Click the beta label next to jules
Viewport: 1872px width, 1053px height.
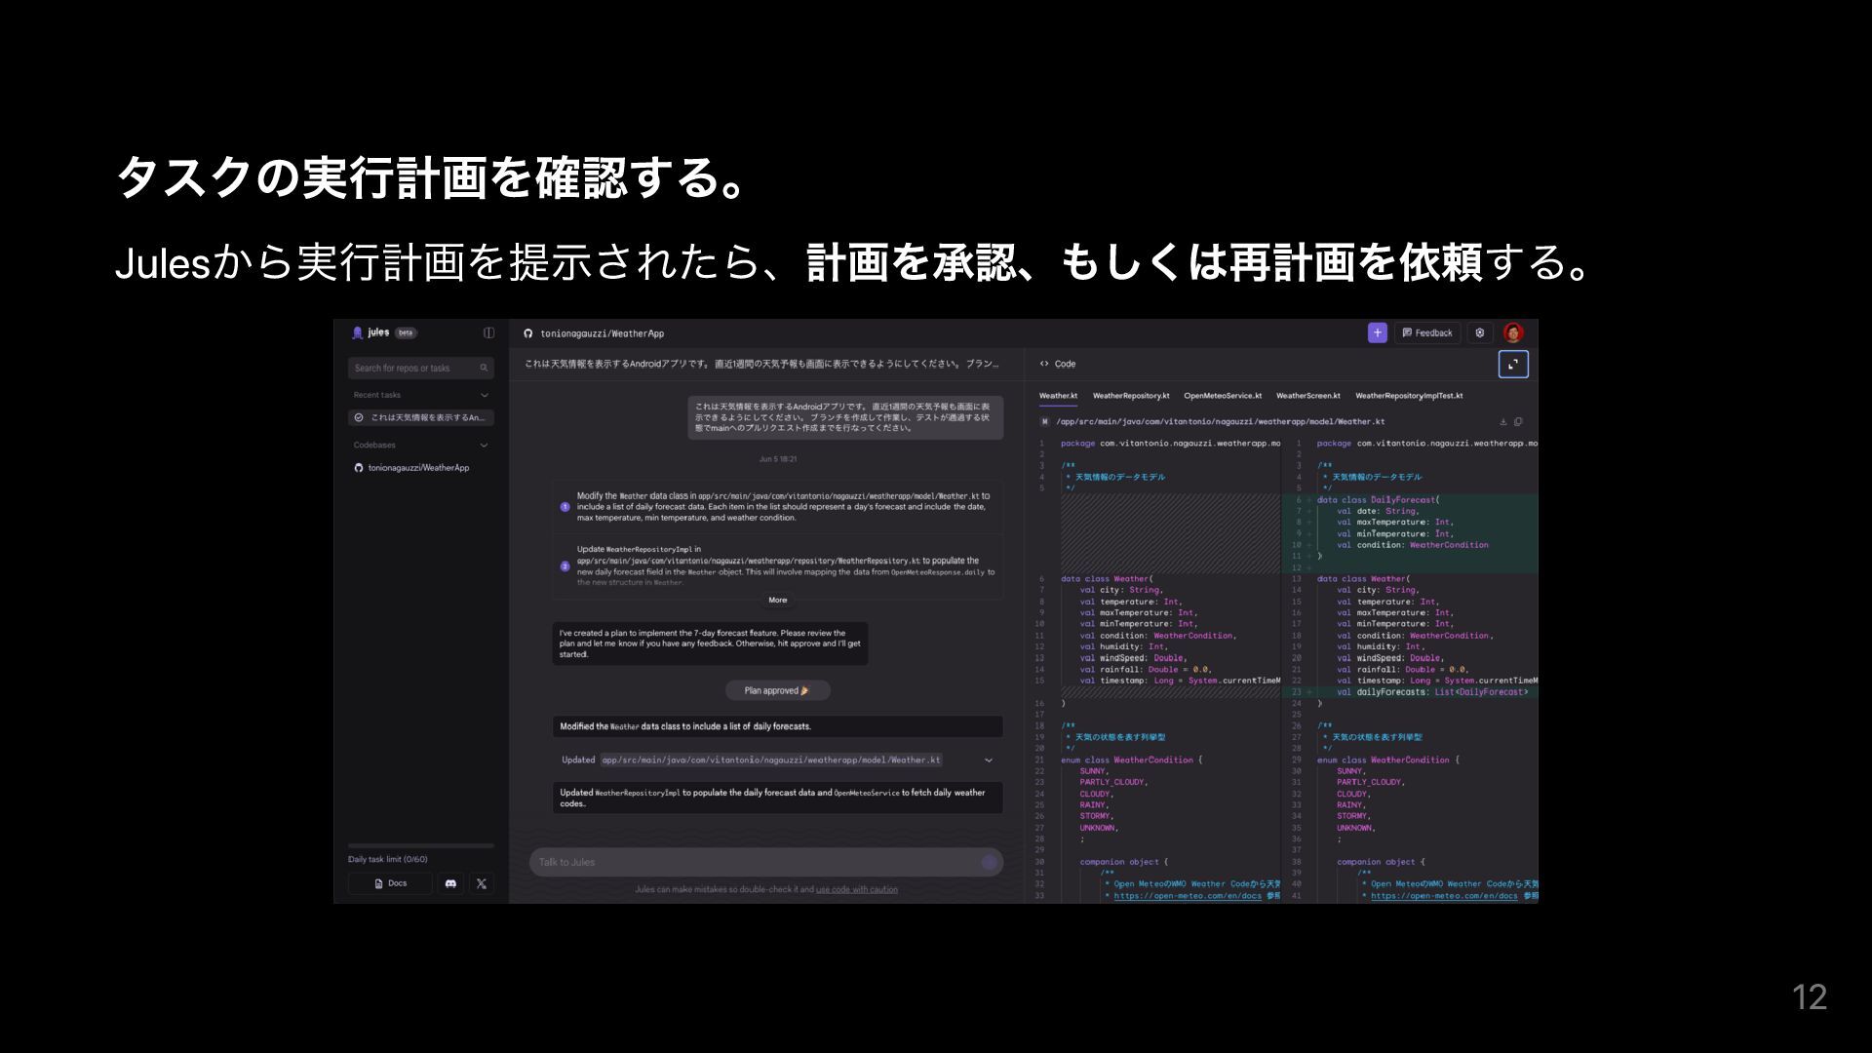tap(406, 332)
